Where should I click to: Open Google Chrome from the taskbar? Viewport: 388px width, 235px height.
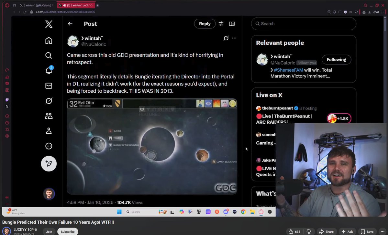(243, 212)
